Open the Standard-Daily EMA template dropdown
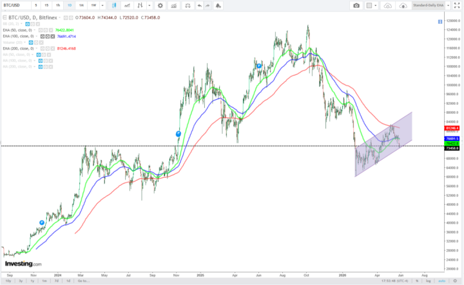This screenshot has width=464, height=285. pos(448,6)
